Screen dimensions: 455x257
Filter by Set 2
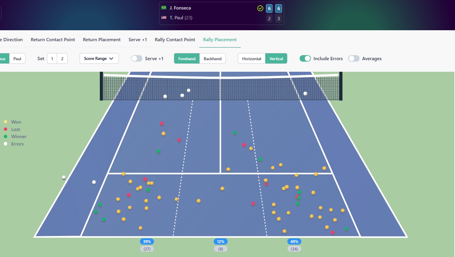[x=62, y=59]
